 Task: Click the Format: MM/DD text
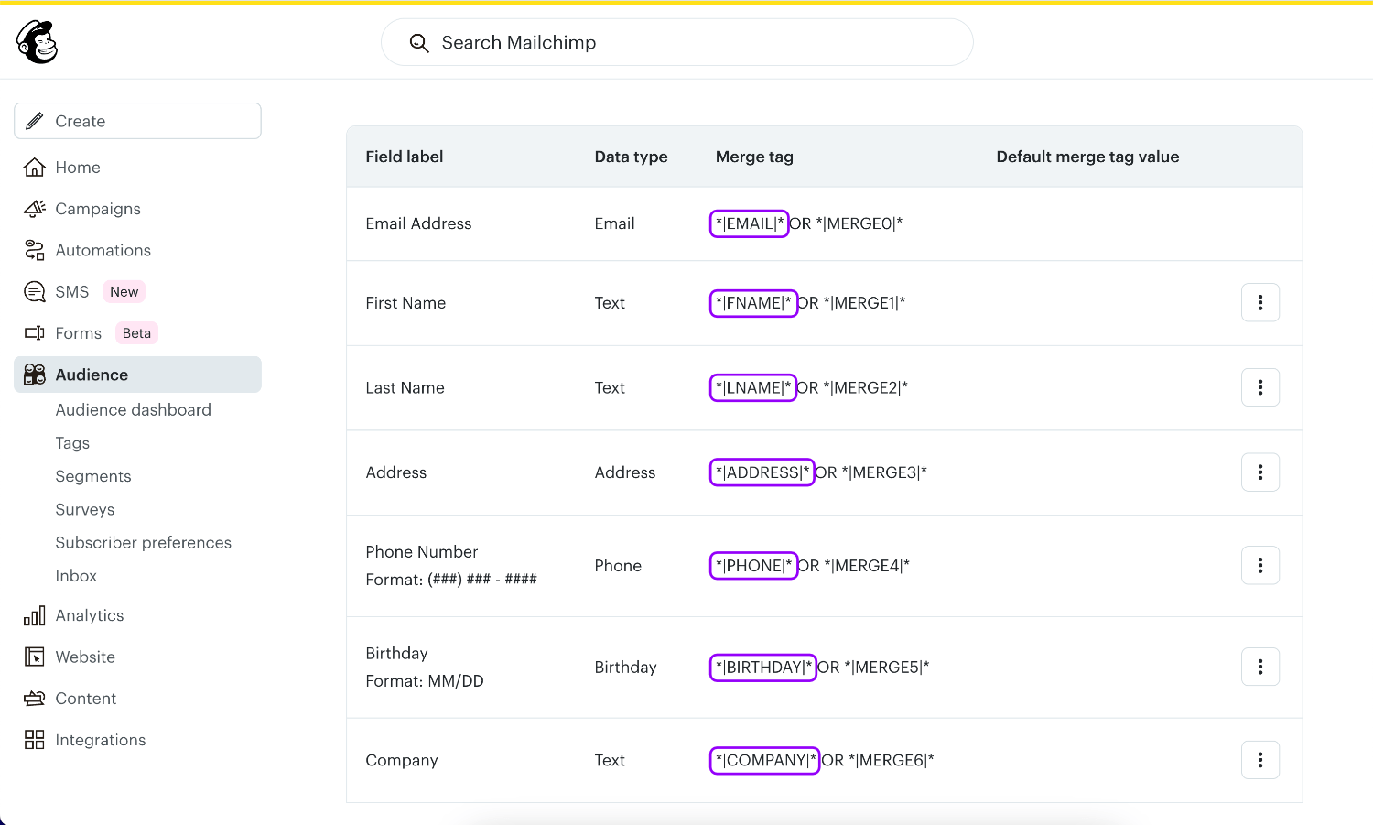(425, 680)
